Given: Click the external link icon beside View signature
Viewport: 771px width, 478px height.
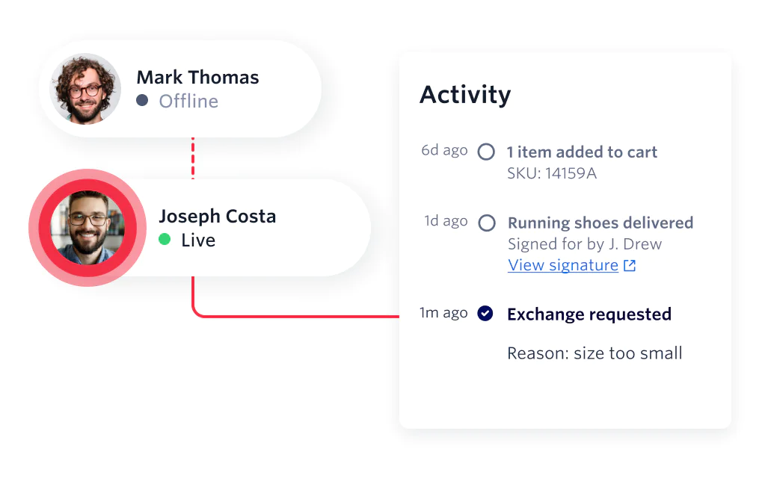Looking at the screenshot, I should (630, 266).
